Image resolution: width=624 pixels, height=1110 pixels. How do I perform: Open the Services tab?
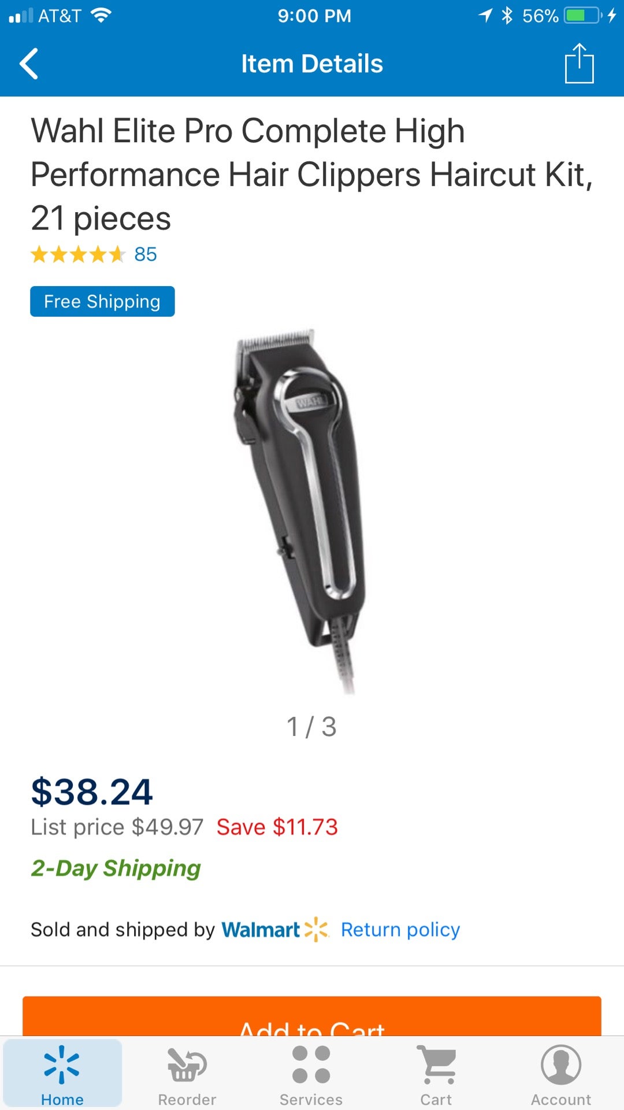coord(311,1074)
